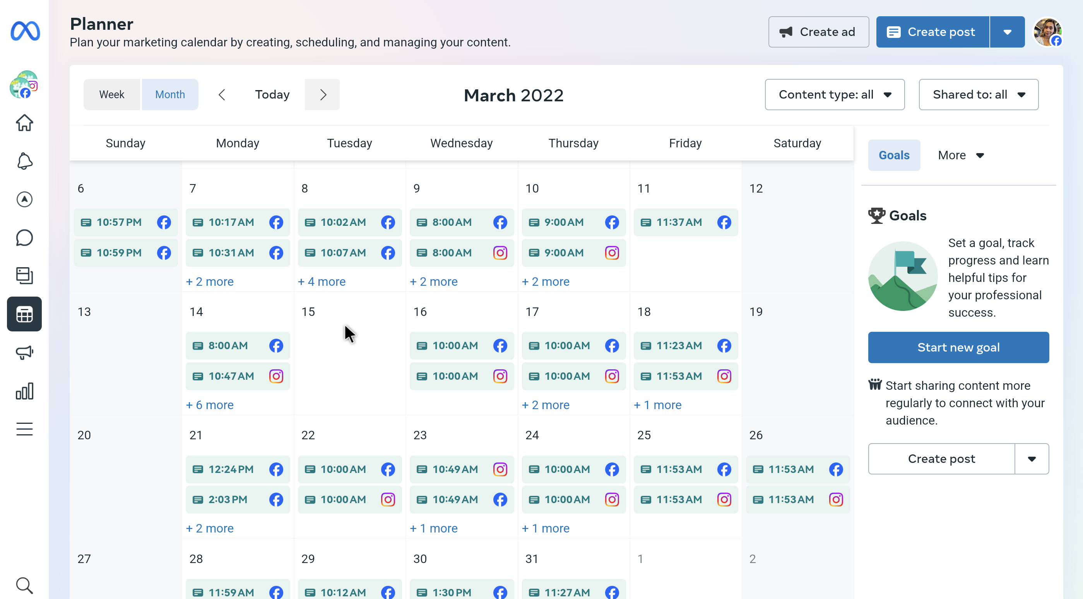1083x599 pixels.
Task: Open the All tools hamburger icon
Action: 24,429
